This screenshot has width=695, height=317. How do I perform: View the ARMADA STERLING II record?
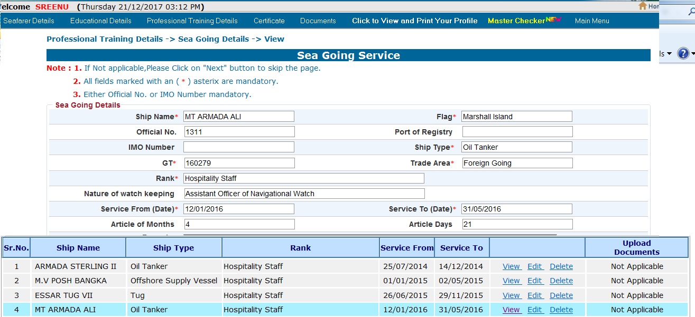pos(511,266)
